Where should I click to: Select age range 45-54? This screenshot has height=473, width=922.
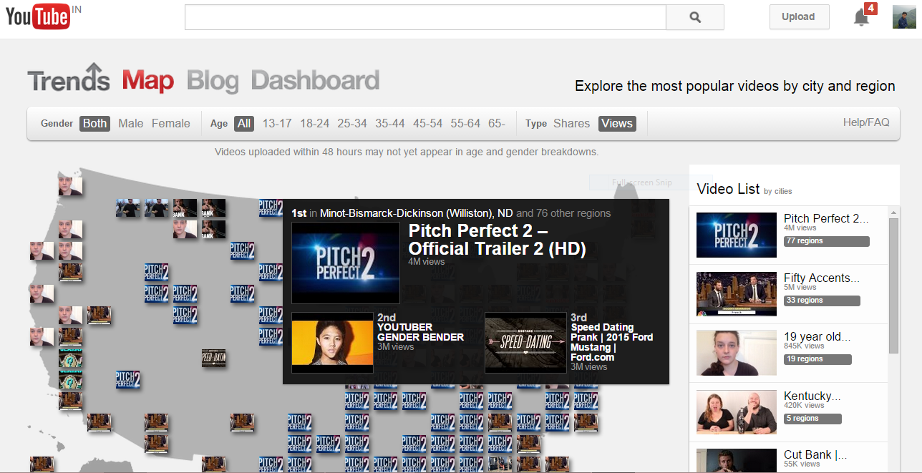point(427,123)
